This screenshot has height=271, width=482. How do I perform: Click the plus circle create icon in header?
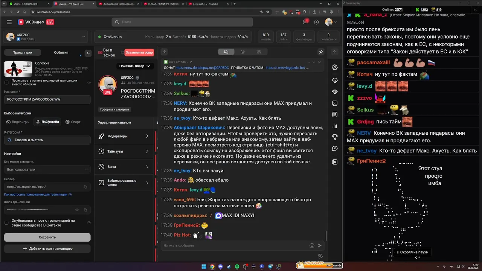(x=316, y=22)
